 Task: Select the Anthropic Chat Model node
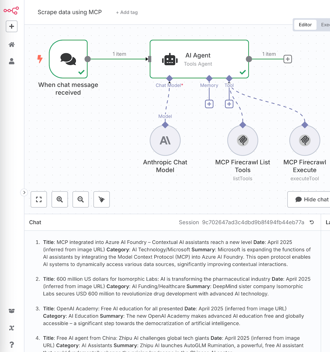(165, 140)
